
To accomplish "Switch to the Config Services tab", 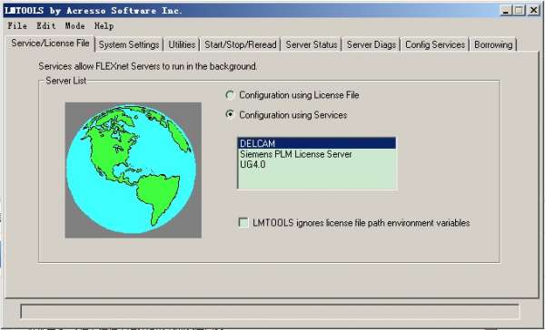I will coord(435,44).
